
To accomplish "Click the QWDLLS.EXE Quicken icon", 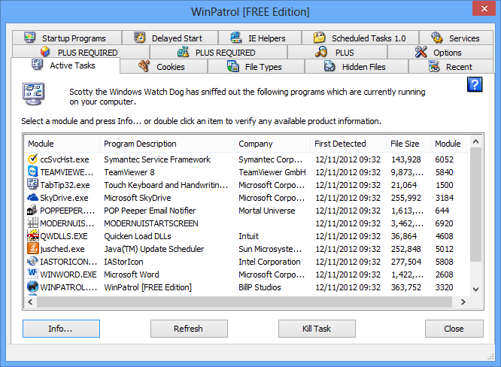I will 32,235.
